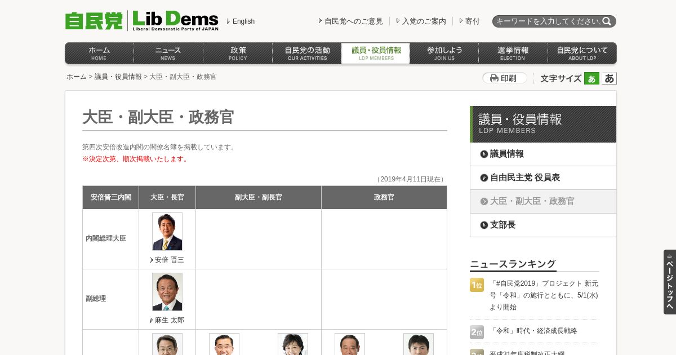Image resolution: width=676 pixels, height=355 pixels.
Task: Click the photo of 麻生 太郎
Action: 167,292
